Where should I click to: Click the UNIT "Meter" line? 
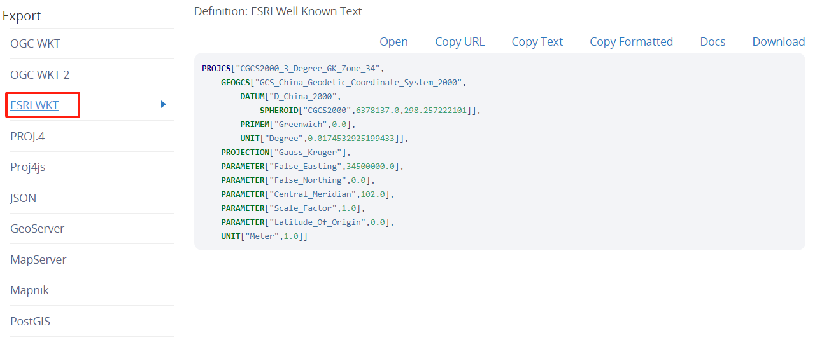[x=264, y=236]
